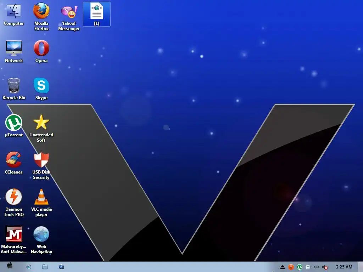
Task: Select the Recycle Bin icon
Action: (x=14, y=89)
